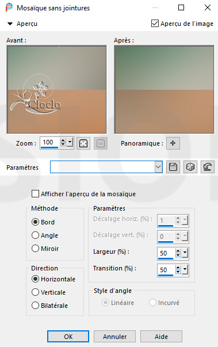
Task: Open the Zoom value dropdown arrow
Action: [70, 142]
